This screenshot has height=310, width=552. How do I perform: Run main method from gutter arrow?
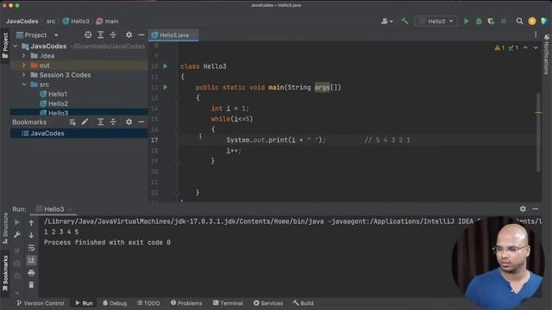165,87
